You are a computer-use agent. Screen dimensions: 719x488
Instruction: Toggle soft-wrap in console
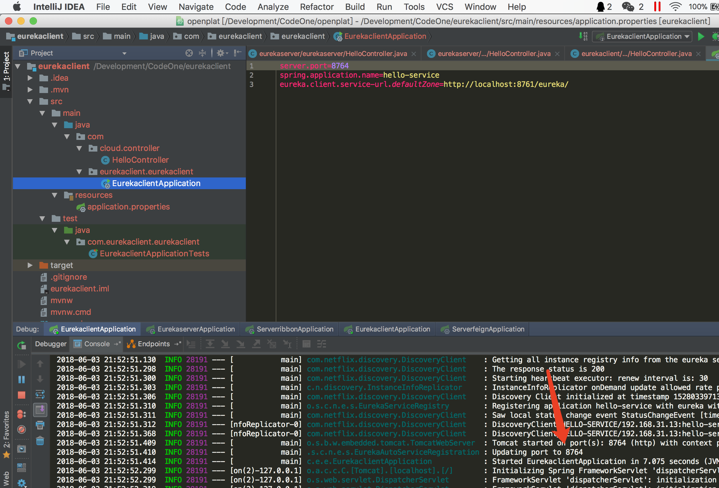40,394
